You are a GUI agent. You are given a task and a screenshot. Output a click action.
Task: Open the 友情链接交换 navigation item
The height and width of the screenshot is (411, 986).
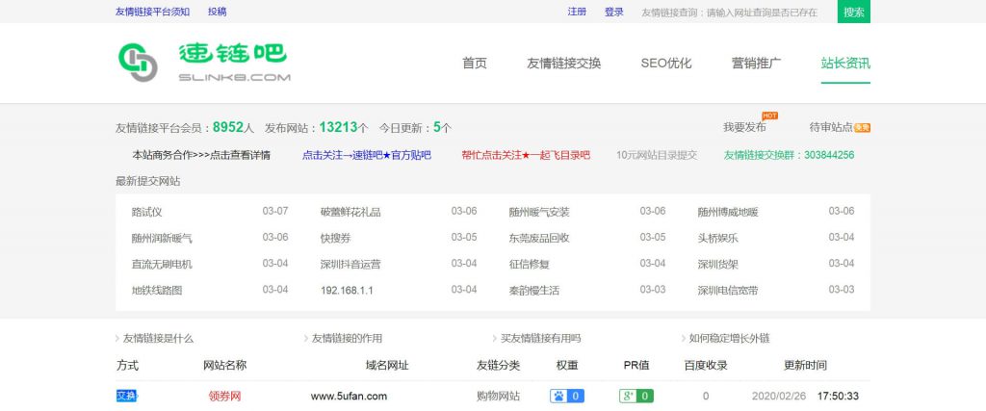[x=563, y=64]
